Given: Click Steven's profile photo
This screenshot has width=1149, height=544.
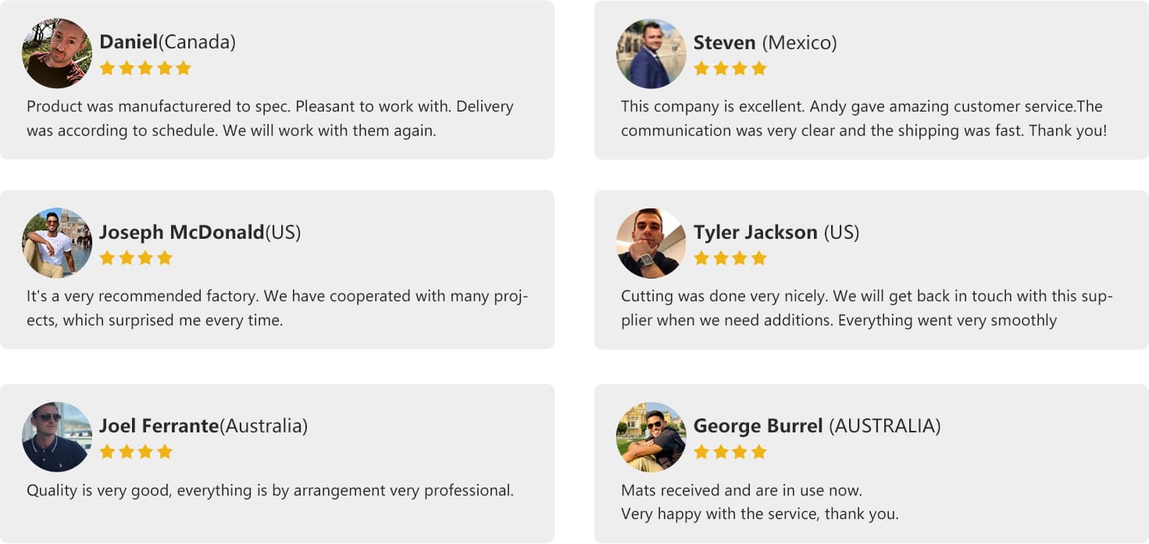Looking at the screenshot, I should coord(651,53).
